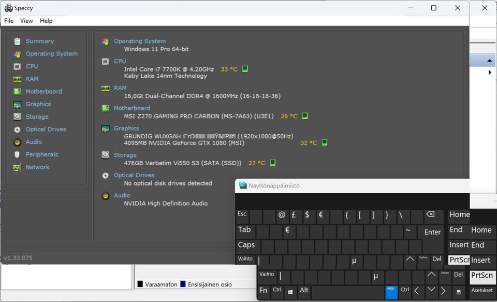Toggle the Alt key on keyboard
The width and height of the screenshot is (497, 302).
pyautogui.click(x=304, y=292)
